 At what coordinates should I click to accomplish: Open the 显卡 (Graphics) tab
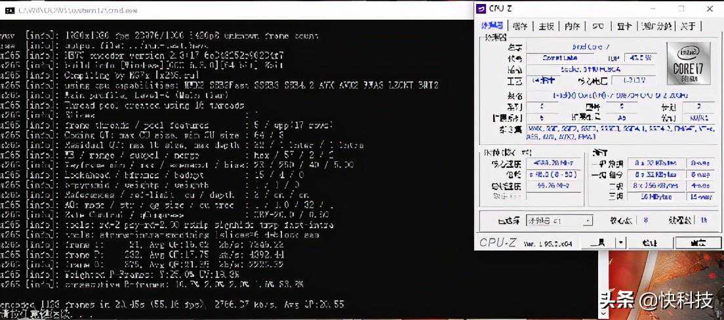(x=624, y=26)
